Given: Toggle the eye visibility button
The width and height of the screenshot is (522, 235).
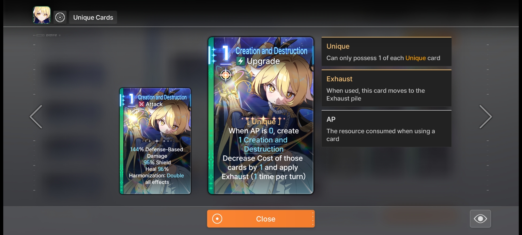Looking at the screenshot, I should click(480, 219).
